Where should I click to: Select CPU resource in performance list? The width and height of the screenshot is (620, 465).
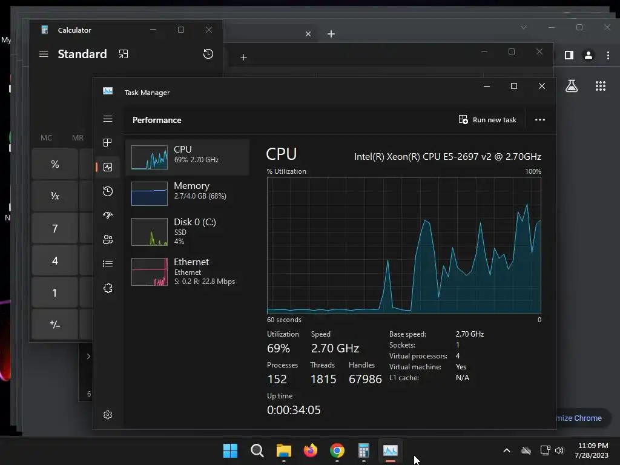pyautogui.click(x=188, y=157)
